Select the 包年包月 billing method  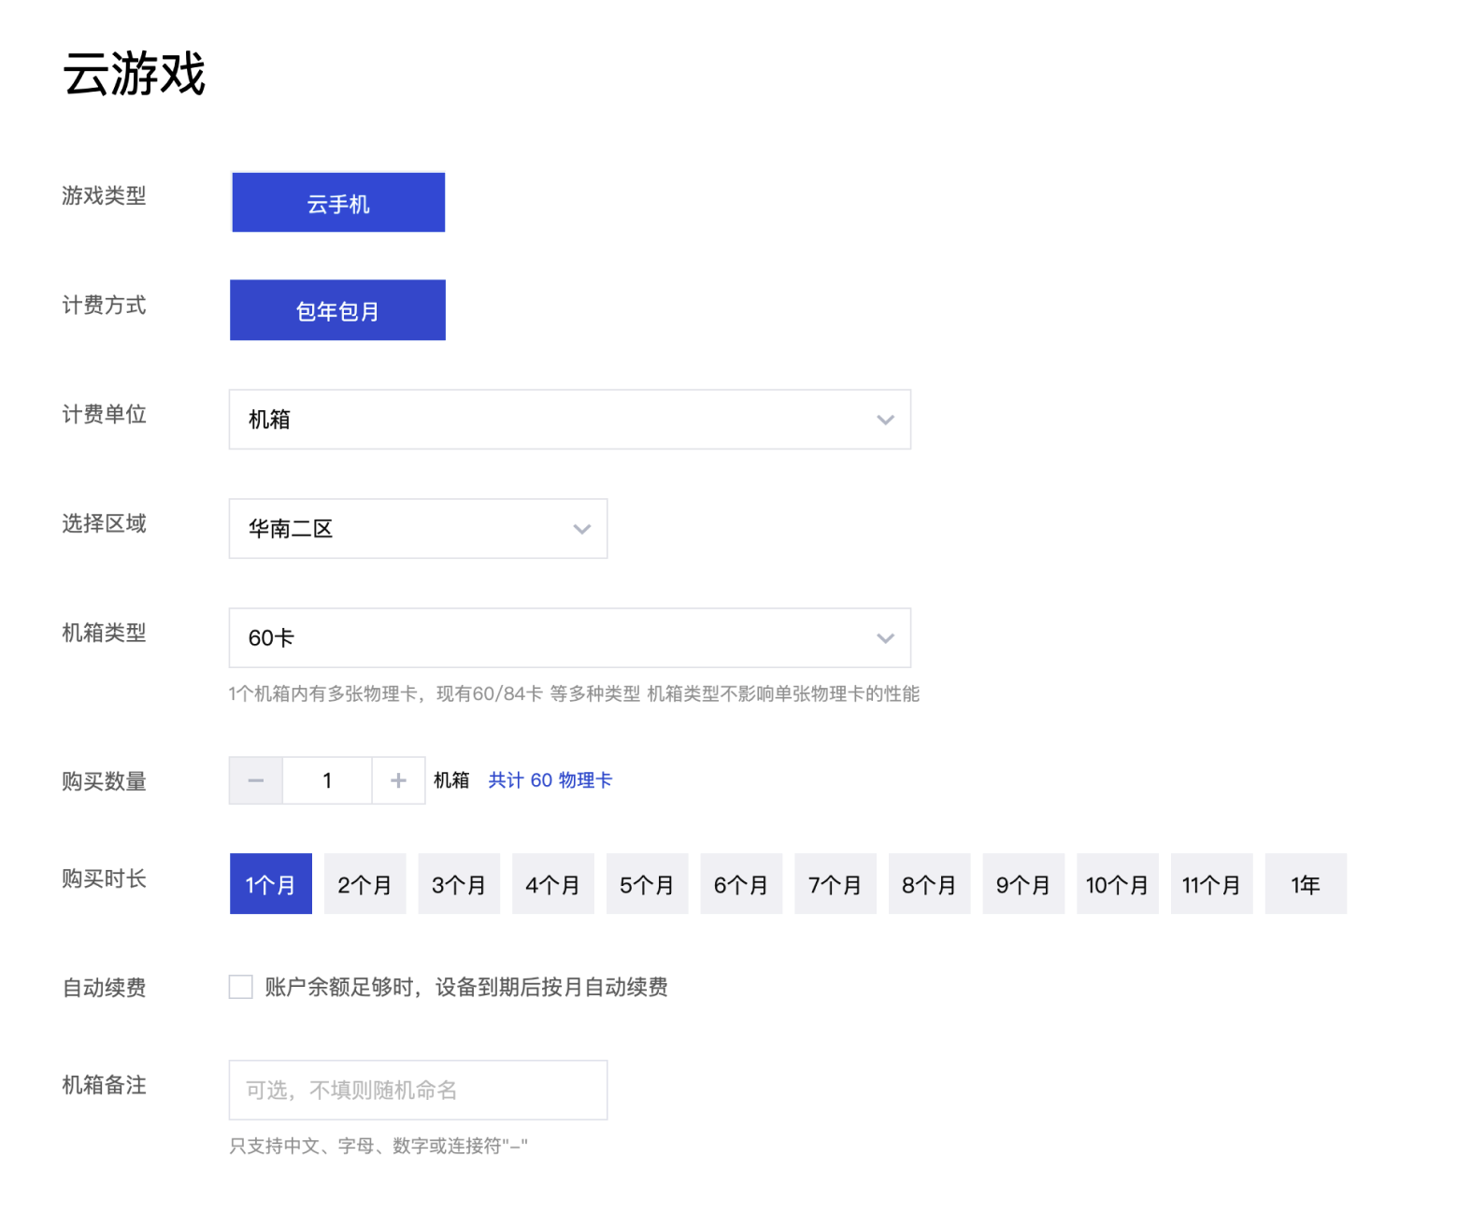pyautogui.click(x=337, y=310)
